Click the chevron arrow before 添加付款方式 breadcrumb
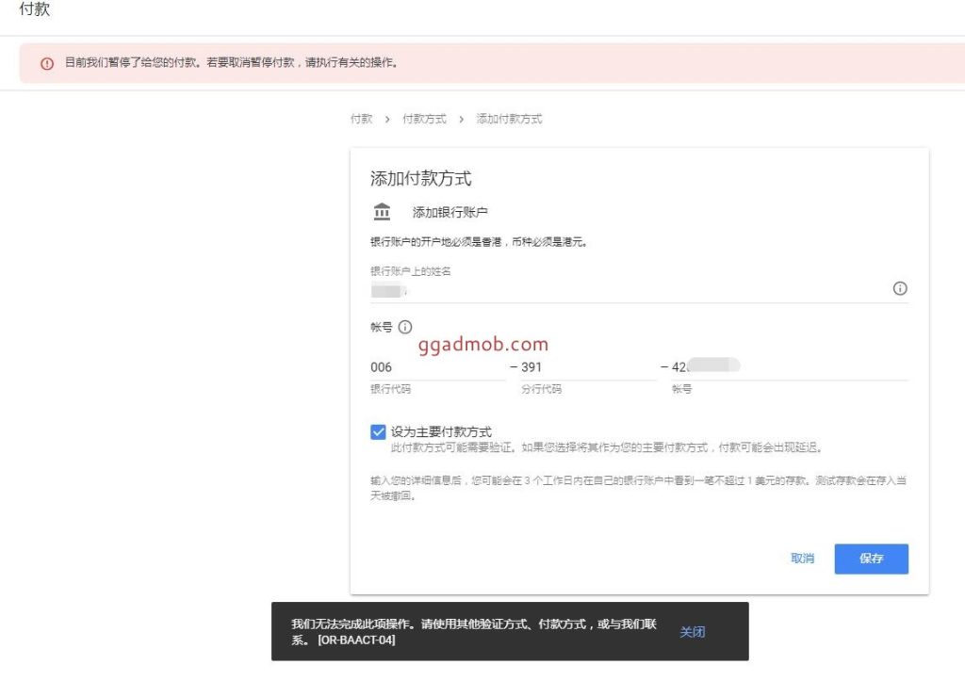The image size is (965, 681). pos(461,120)
